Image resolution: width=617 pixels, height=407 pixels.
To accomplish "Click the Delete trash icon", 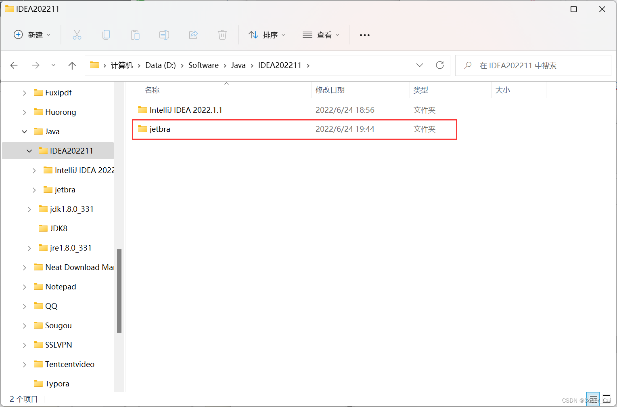I will point(222,35).
